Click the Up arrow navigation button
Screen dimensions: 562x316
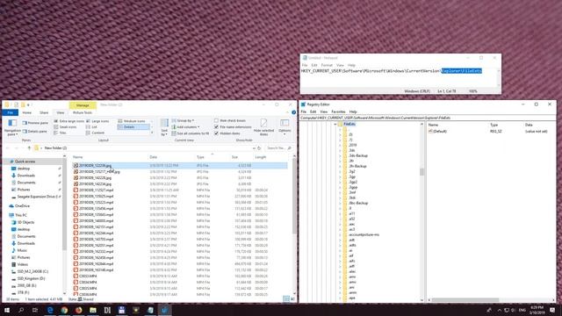tap(29, 148)
